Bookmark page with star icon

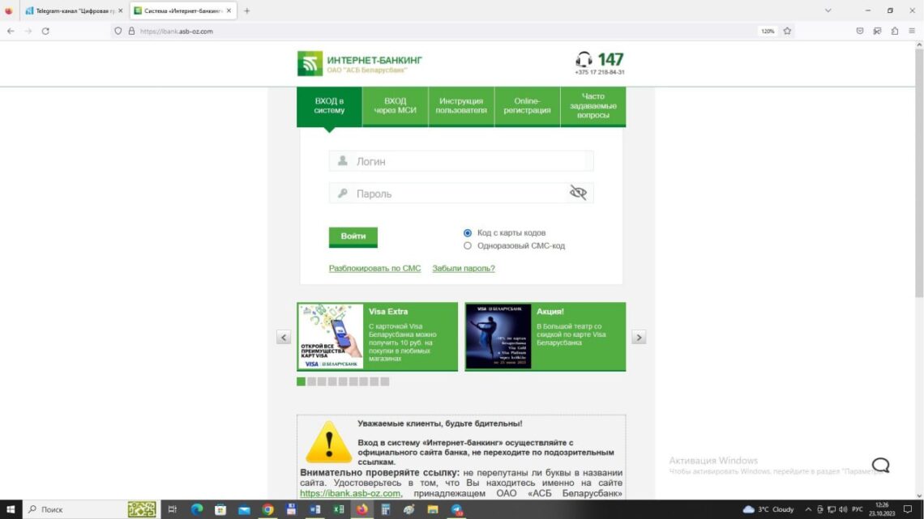click(787, 32)
